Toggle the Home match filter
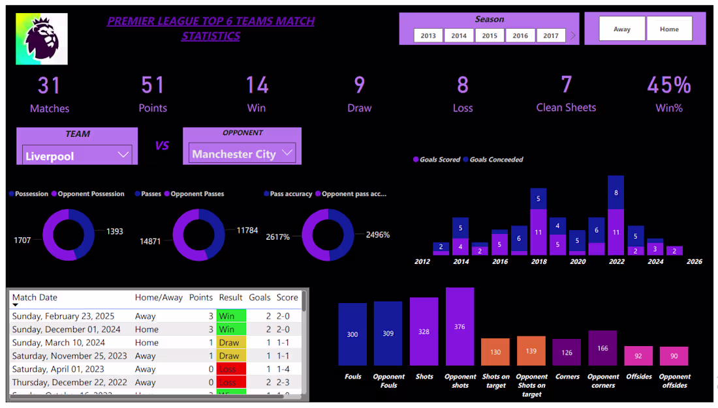This screenshot has width=718, height=408. (x=670, y=29)
